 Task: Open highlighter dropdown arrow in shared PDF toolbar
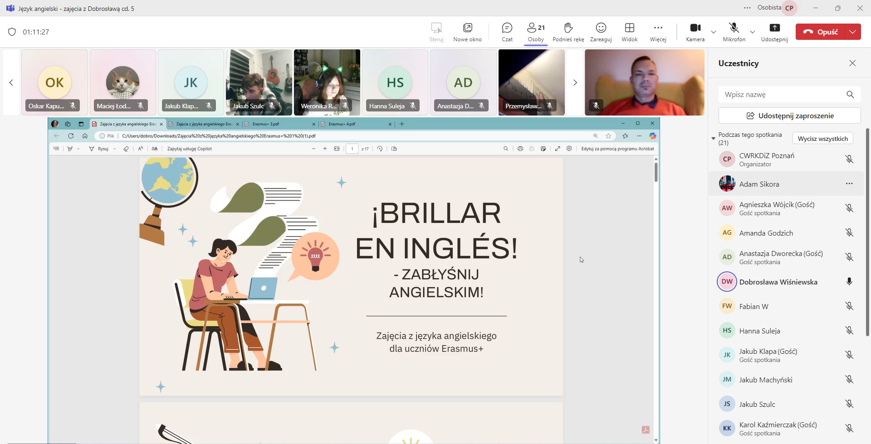[78, 149]
